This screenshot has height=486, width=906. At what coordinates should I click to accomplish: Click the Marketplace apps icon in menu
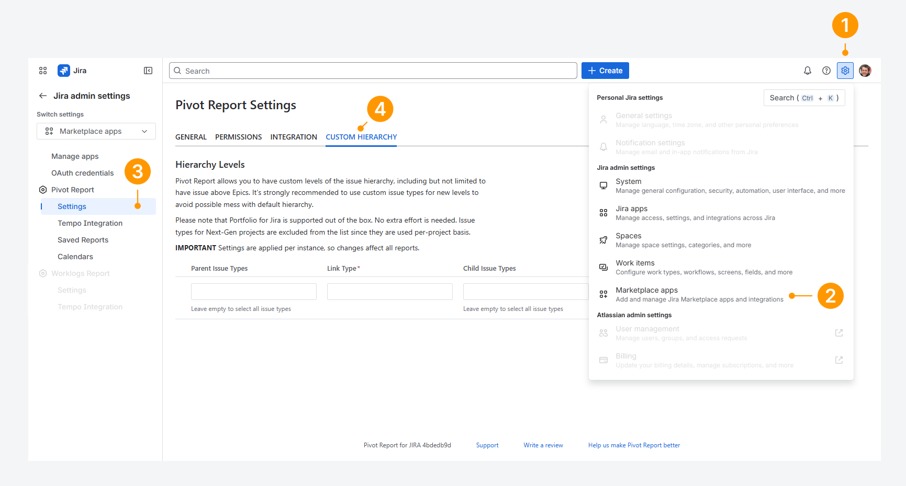[x=603, y=294]
